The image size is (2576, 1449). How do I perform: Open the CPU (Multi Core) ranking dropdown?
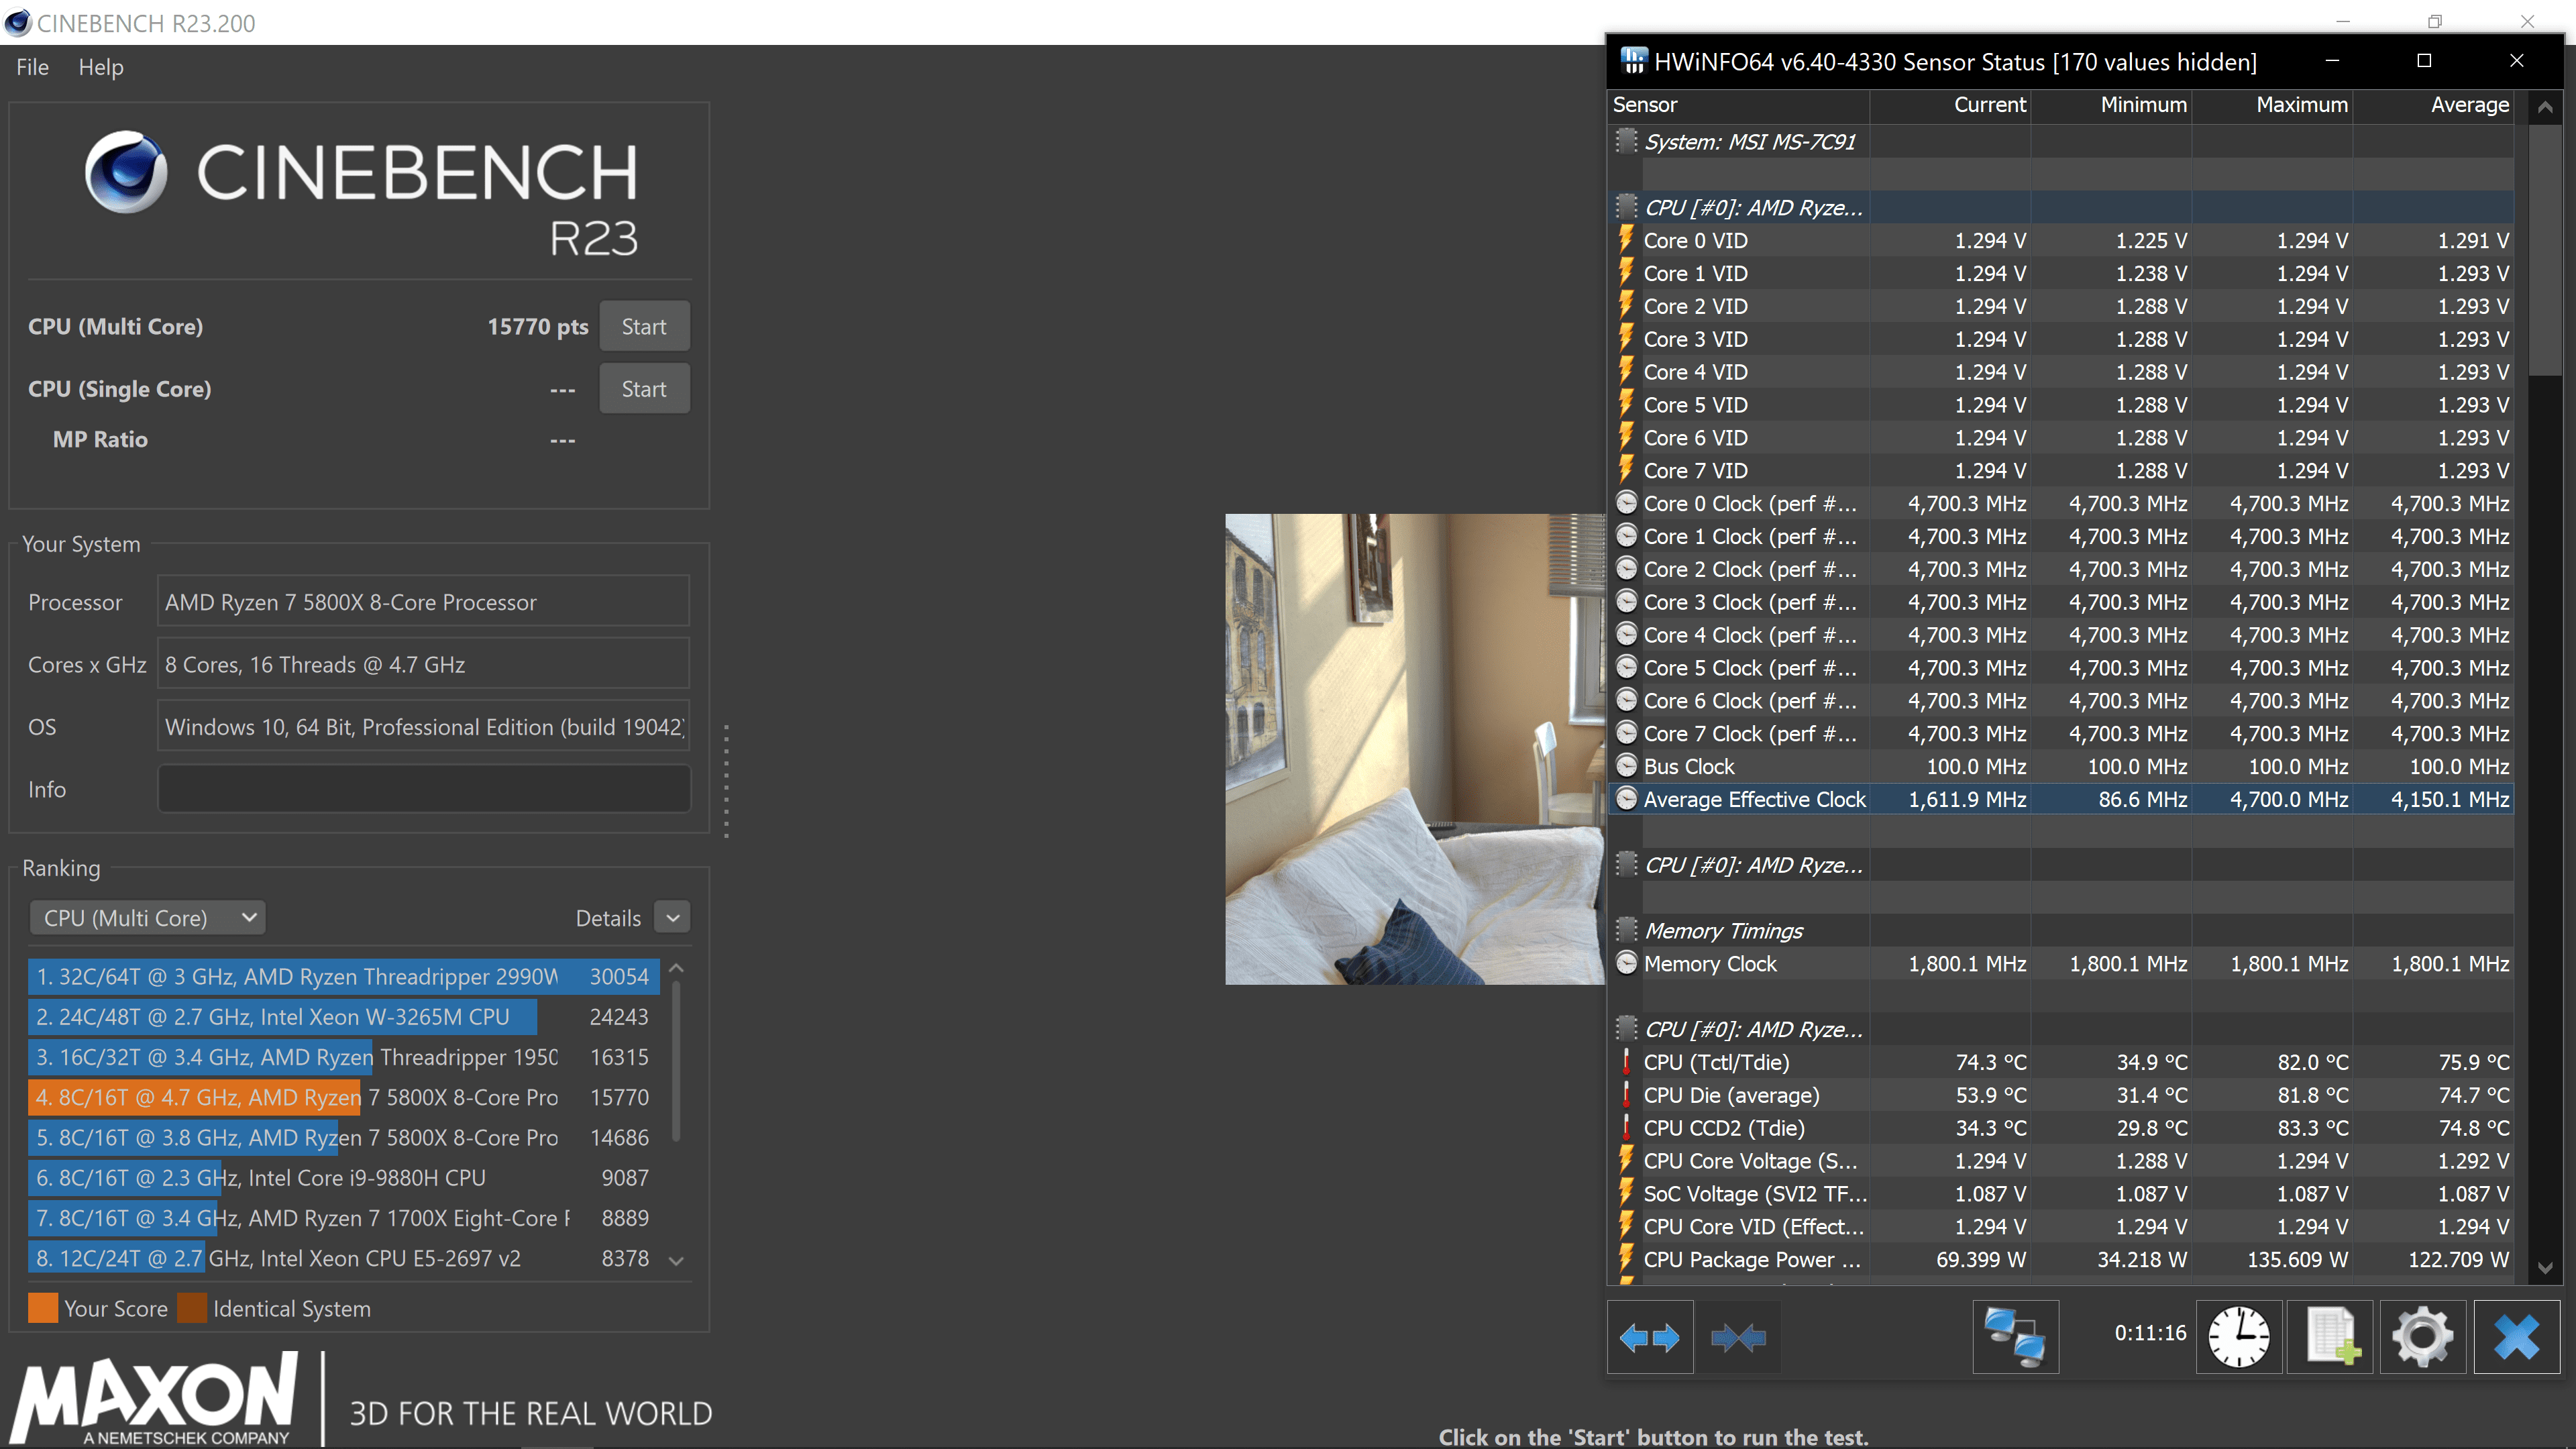[148, 918]
